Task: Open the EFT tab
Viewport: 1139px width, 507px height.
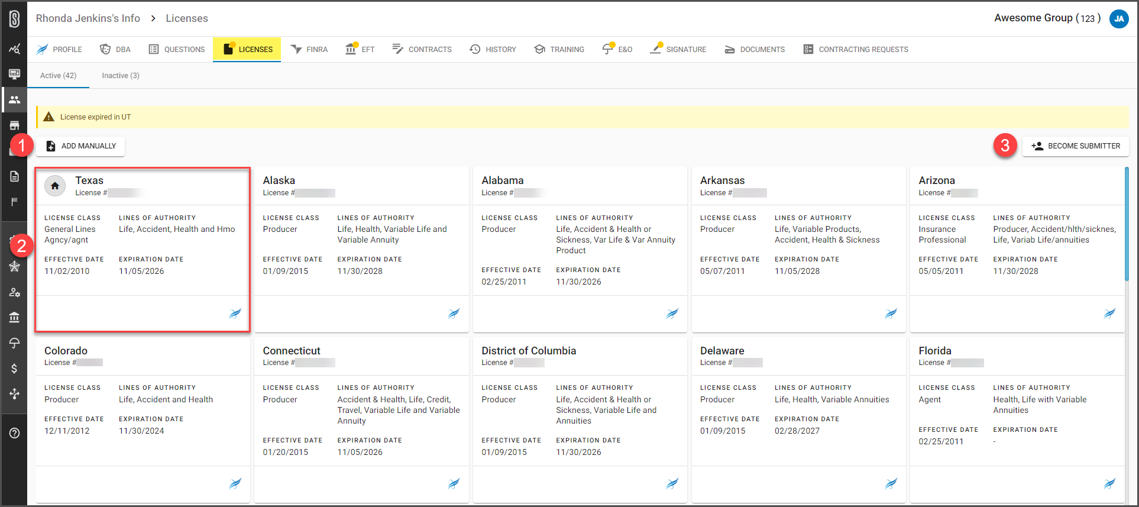Action: click(360, 49)
